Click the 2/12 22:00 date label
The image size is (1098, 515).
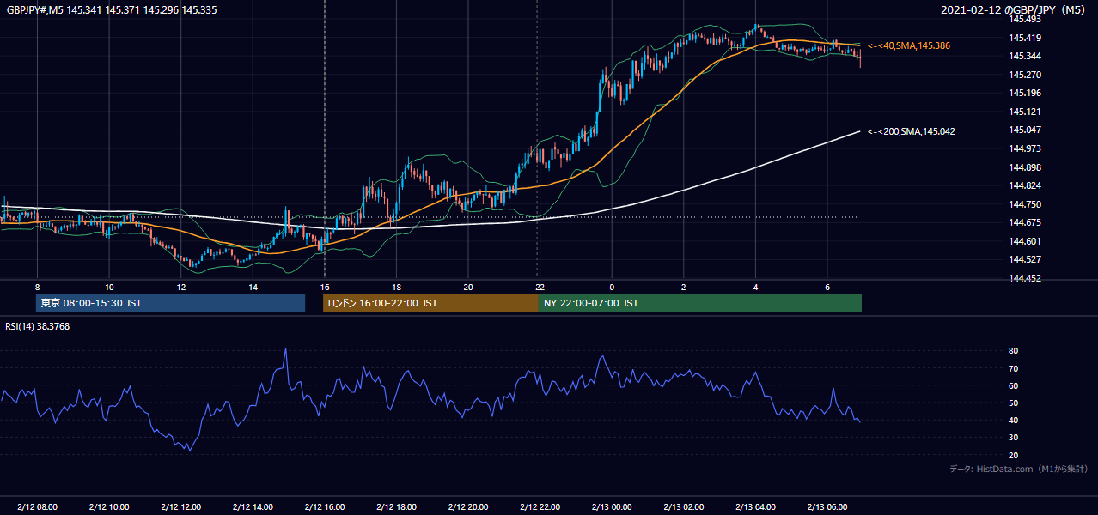point(540,507)
